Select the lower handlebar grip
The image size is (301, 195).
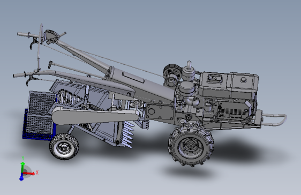click(x=19, y=75)
